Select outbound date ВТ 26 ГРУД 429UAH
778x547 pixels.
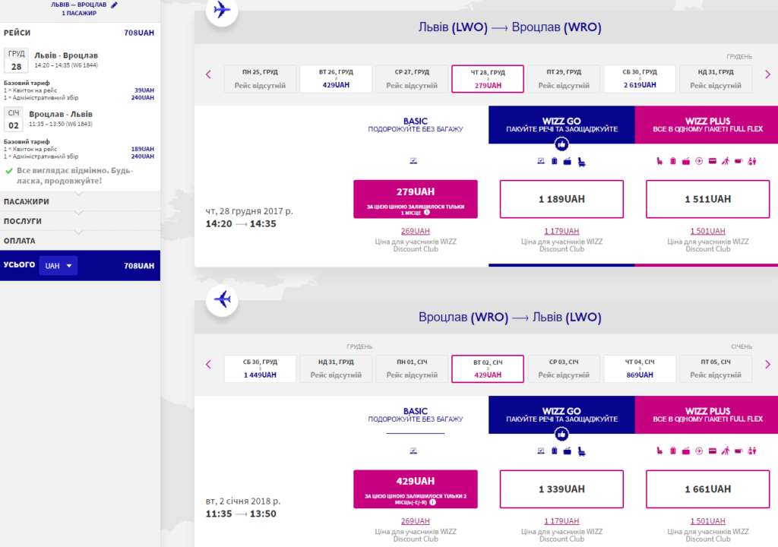pyautogui.click(x=336, y=78)
